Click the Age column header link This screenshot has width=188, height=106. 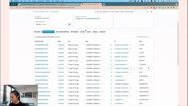pyautogui.click(x=69, y=41)
